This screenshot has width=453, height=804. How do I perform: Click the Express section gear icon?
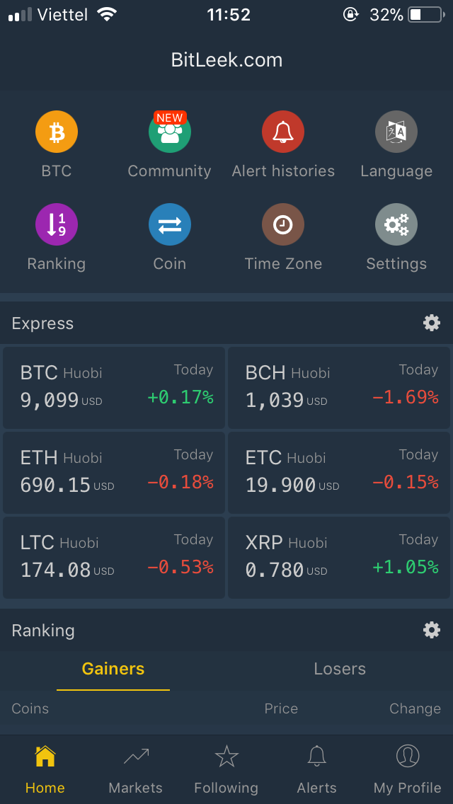coord(432,323)
